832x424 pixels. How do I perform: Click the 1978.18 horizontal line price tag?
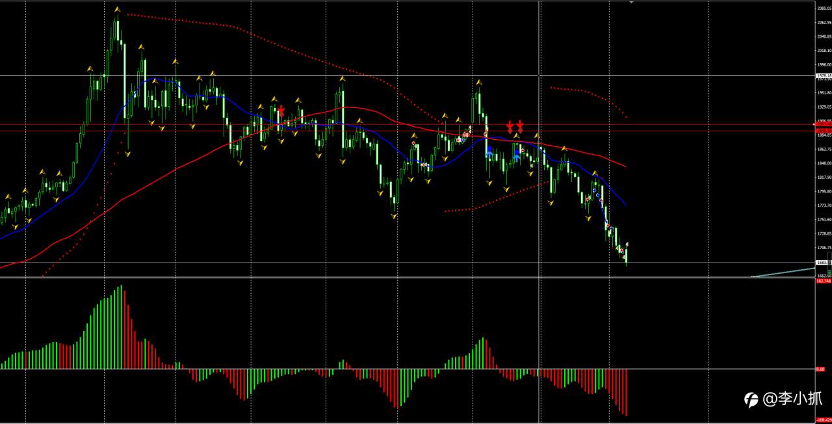pyautogui.click(x=824, y=76)
